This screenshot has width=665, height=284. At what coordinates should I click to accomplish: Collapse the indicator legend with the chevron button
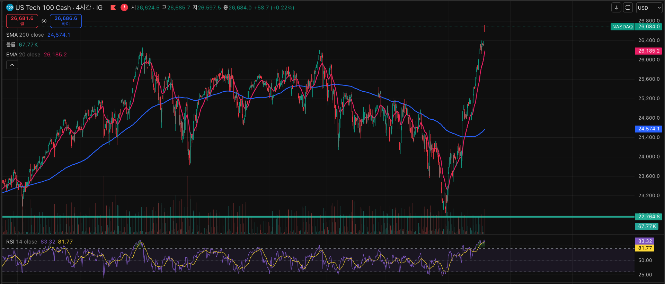(12, 65)
